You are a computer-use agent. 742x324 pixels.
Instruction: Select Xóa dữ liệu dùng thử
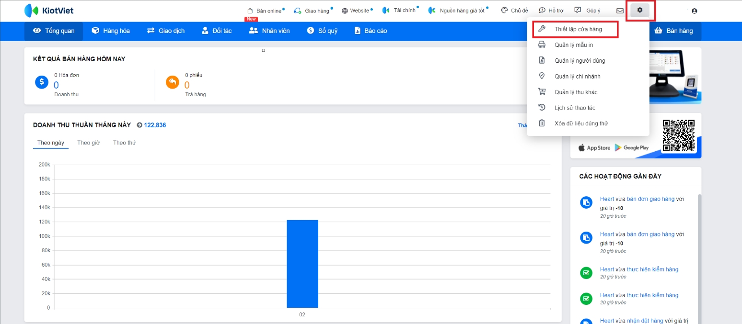581,123
